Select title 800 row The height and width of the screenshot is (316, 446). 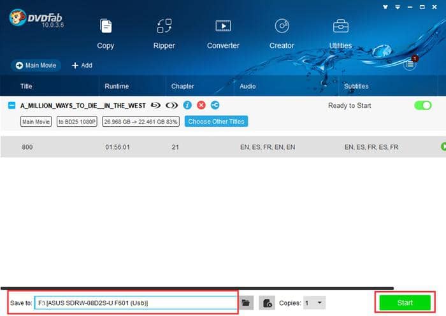(x=223, y=147)
